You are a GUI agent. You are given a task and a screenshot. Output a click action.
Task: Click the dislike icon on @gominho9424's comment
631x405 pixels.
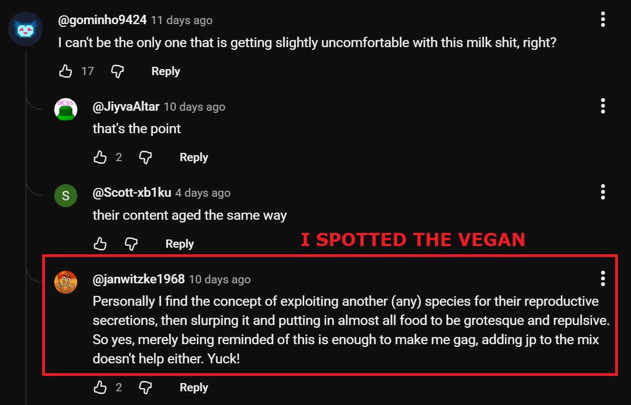pyautogui.click(x=117, y=71)
